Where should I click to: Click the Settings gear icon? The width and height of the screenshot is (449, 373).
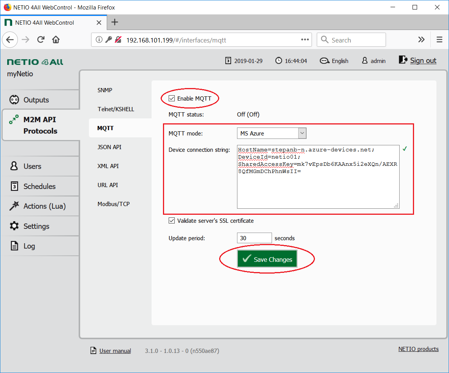pyautogui.click(x=14, y=226)
